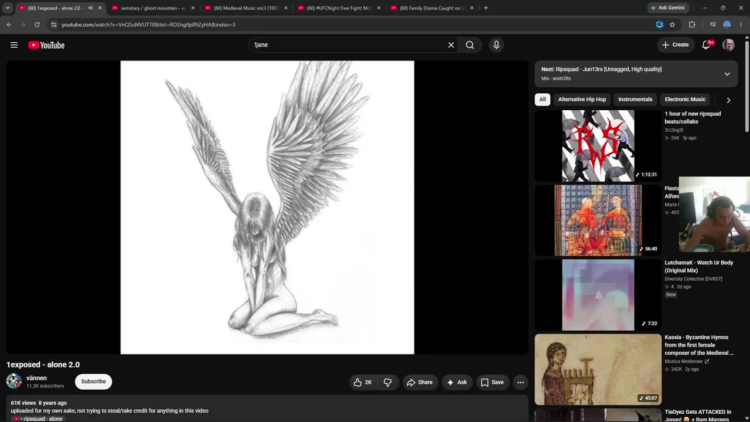Close the 1exposed - alone 2.0 tab
The height and width of the screenshot is (422, 750).
(100, 8)
